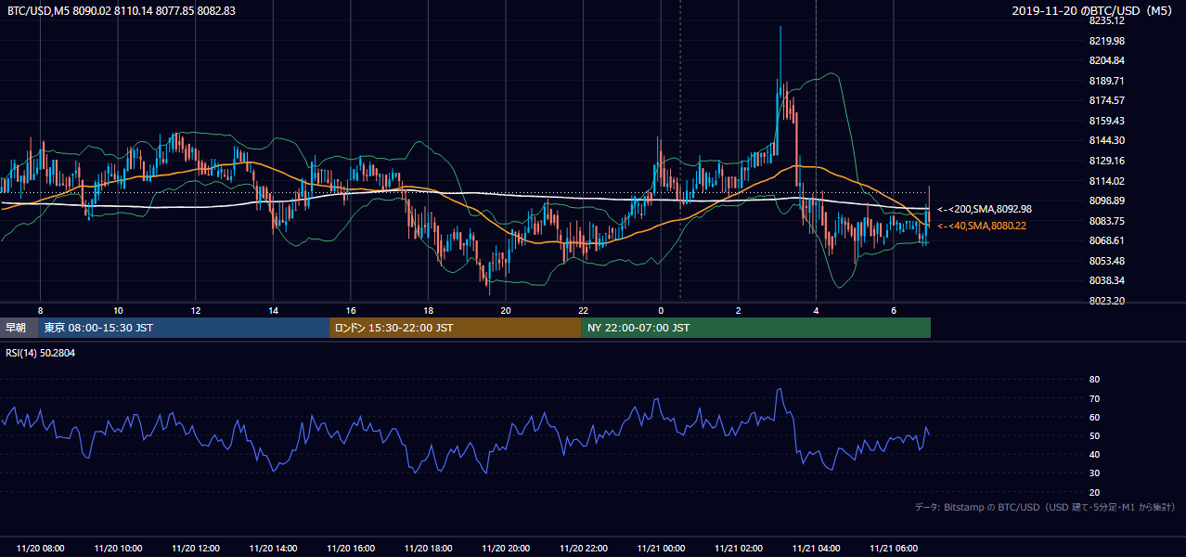Pick the 8068.61 price axis value
Image resolution: width=1186 pixels, height=557 pixels.
(x=1107, y=240)
